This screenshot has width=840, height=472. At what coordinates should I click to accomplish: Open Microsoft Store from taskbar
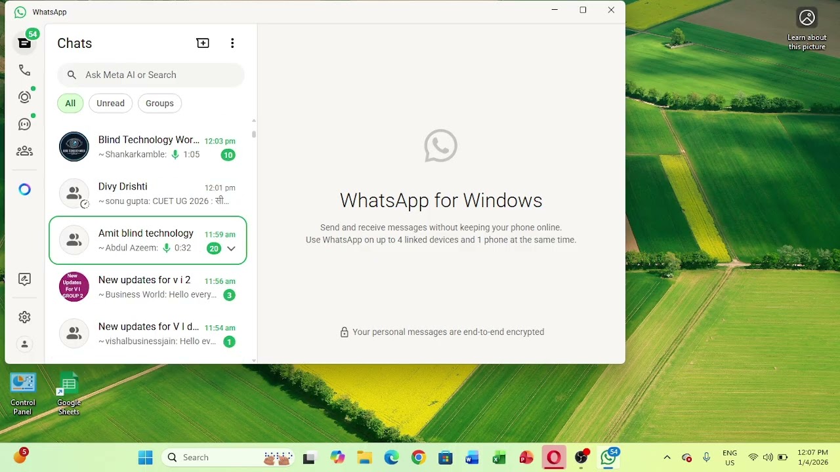tap(446, 458)
